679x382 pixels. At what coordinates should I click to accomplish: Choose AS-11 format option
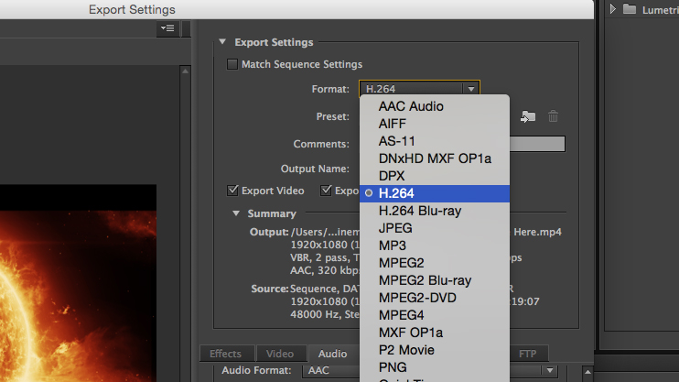pos(435,141)
